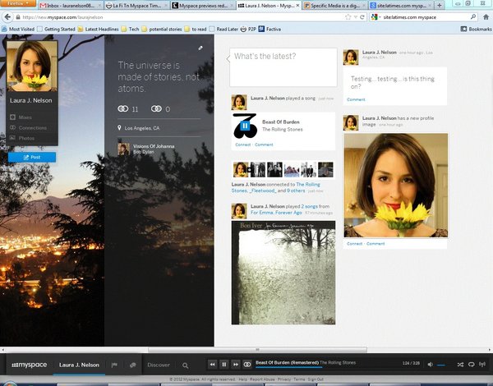Click the large profile photo in the sidebar

32,67
